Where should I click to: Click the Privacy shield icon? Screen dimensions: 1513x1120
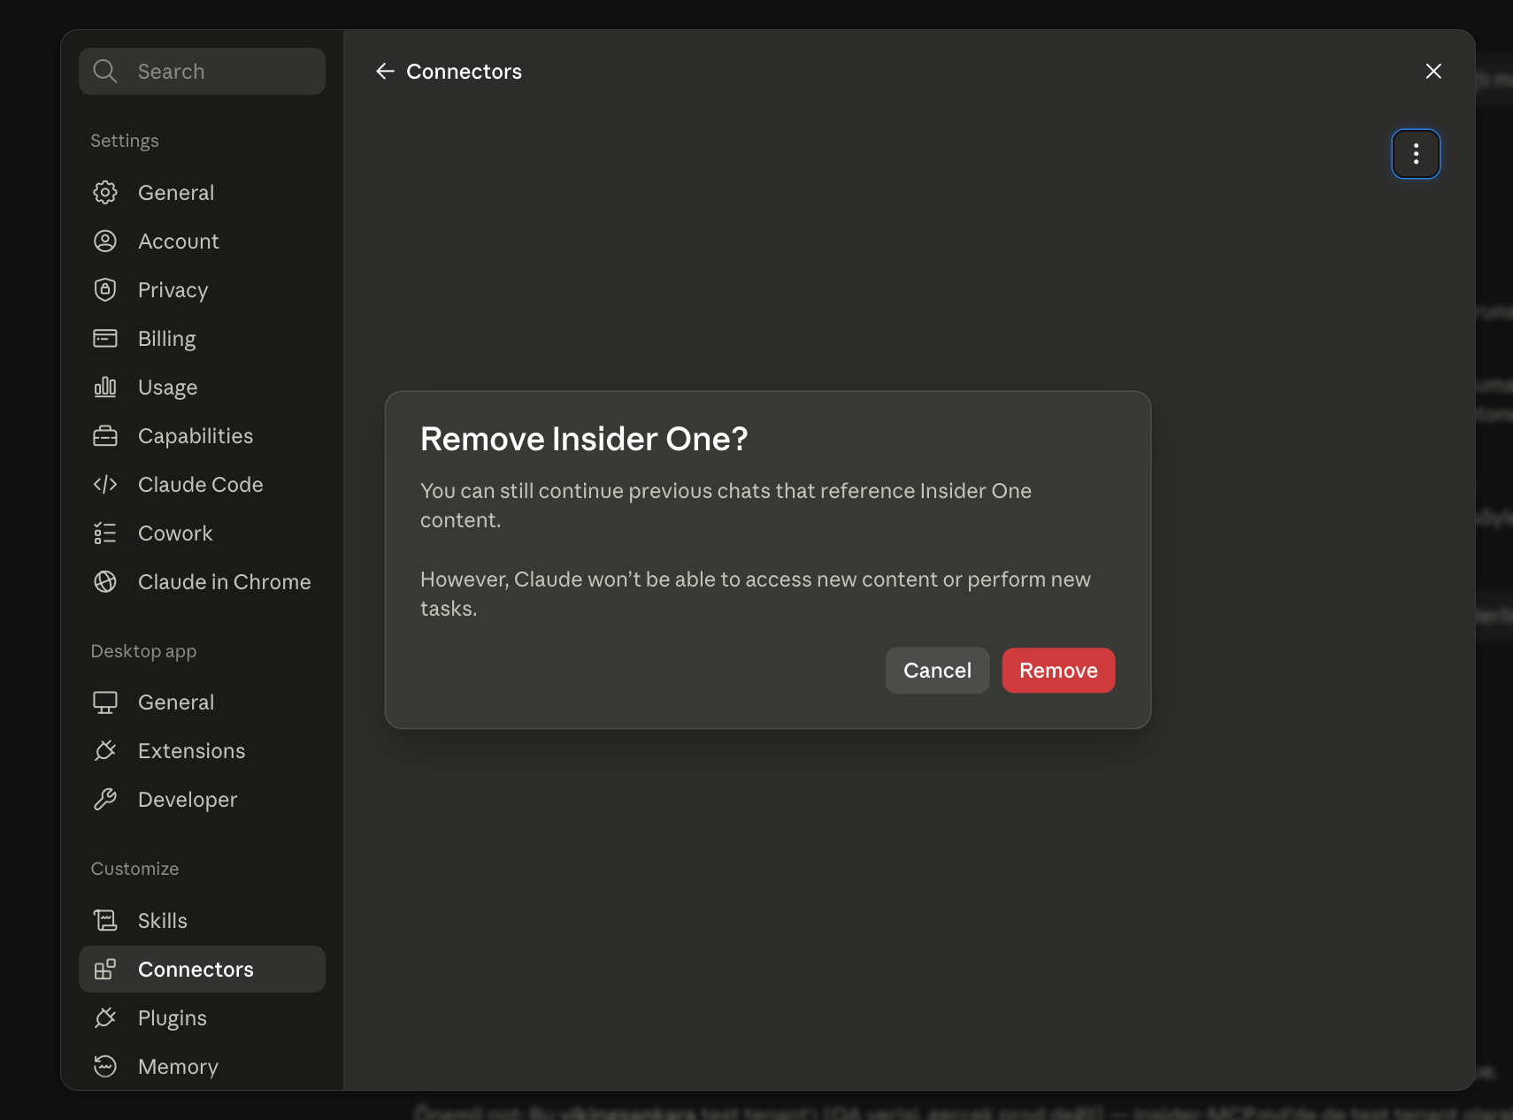tap(105, 289)
